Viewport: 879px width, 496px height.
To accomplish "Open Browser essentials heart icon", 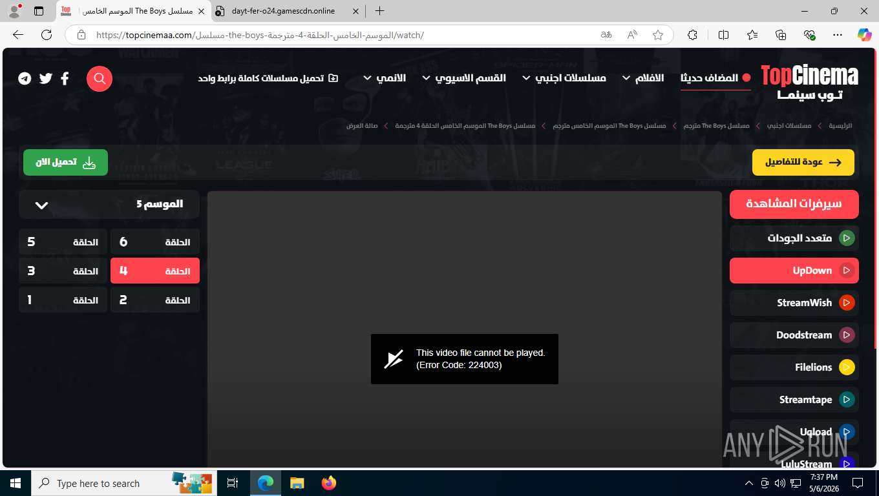I will coord(809,35).
